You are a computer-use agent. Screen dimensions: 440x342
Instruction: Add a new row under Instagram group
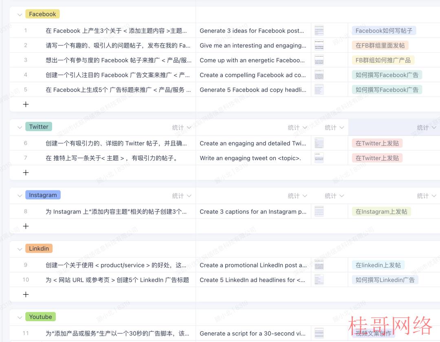point(26,226)
